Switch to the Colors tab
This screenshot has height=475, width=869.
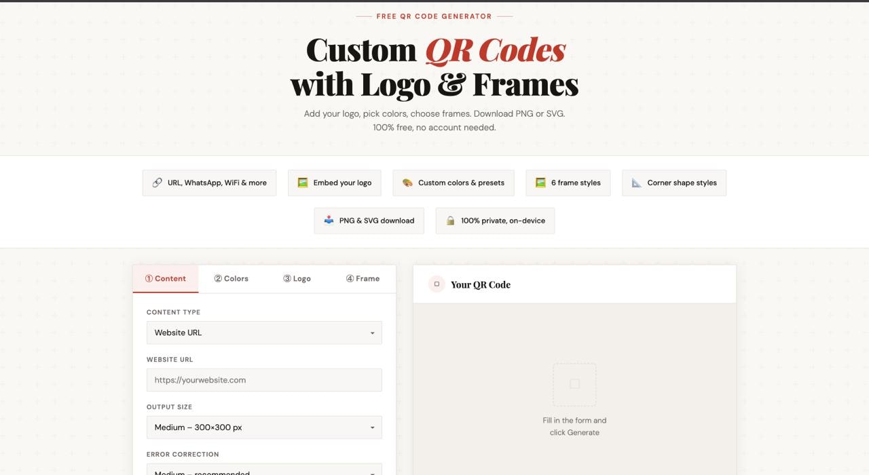click(232, 278)
